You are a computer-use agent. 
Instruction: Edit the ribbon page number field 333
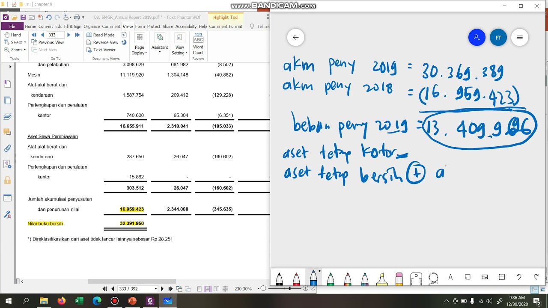click(x=55, y=35)
